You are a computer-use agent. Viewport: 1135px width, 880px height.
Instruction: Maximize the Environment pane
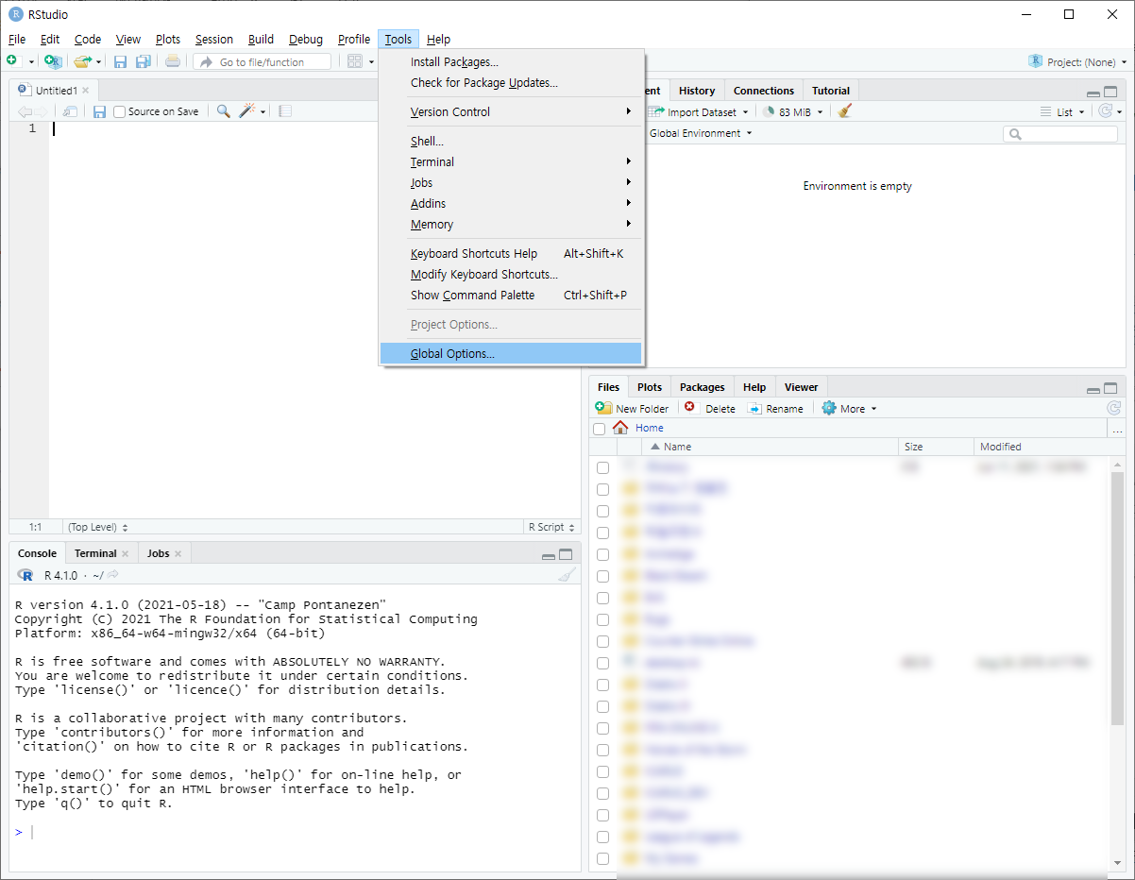point(1110,93)
